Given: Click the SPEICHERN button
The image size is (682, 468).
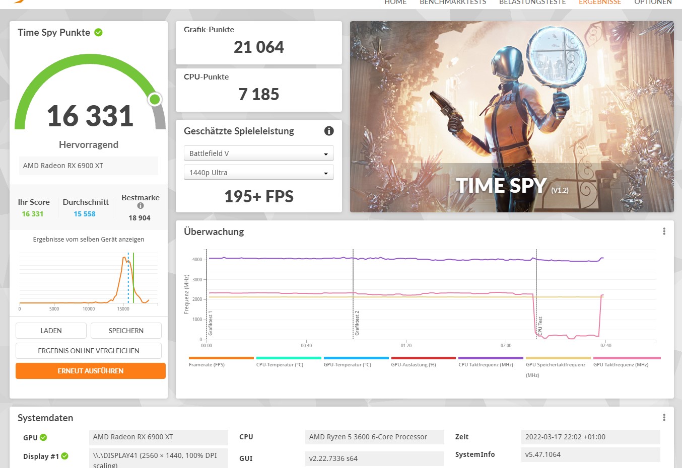Looking at the screenshot, I should click(126, 331).
